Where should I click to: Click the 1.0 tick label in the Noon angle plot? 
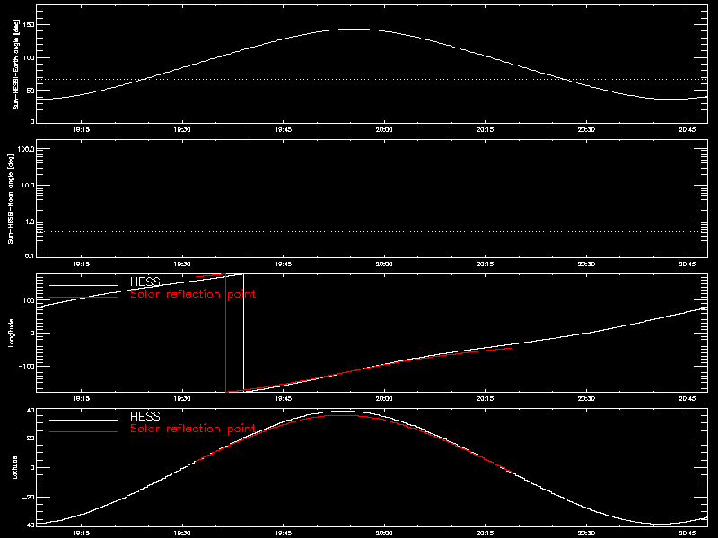click(29, 221)
